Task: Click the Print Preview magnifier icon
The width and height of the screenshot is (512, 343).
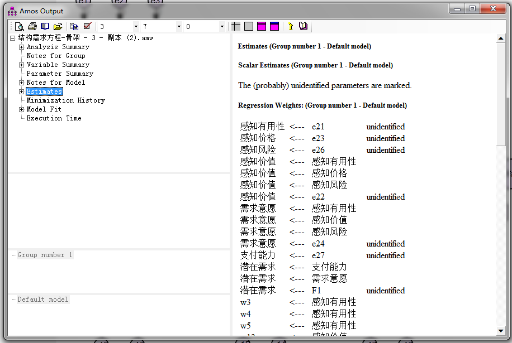Action: (x=19, y=26)
